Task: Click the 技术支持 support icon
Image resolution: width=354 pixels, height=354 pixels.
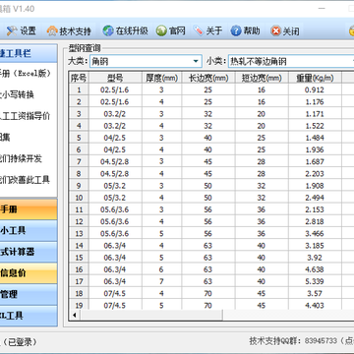Action: point(52,31)
